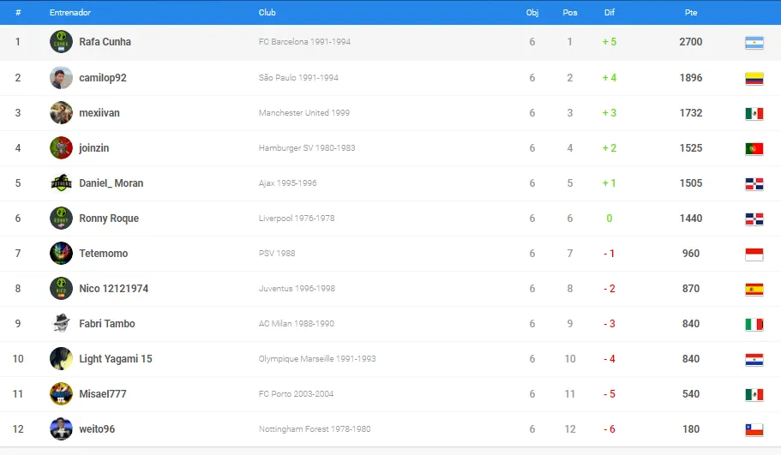Click weito96's profile avatar
The height and width of the screenshot is (455, 781).
(61, 428)
